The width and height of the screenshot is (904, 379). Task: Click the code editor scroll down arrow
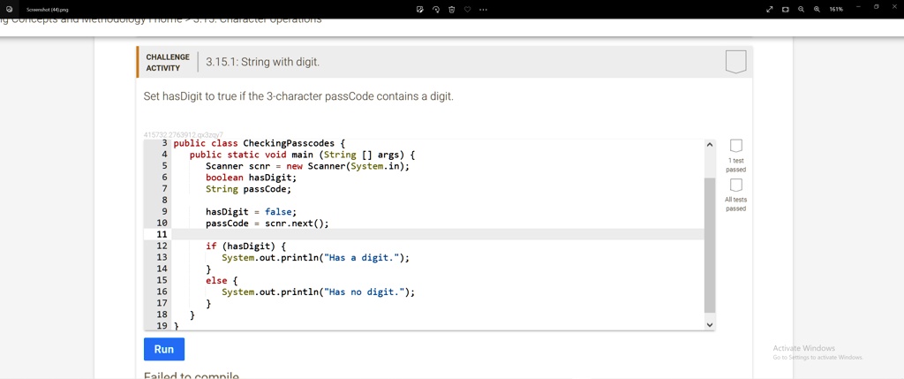tap(710, 325)
